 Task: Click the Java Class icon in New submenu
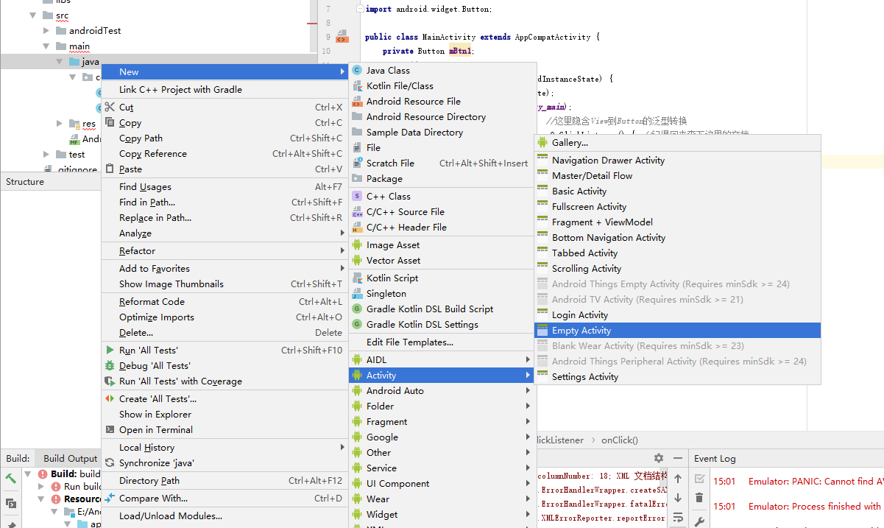coord(357,71)
